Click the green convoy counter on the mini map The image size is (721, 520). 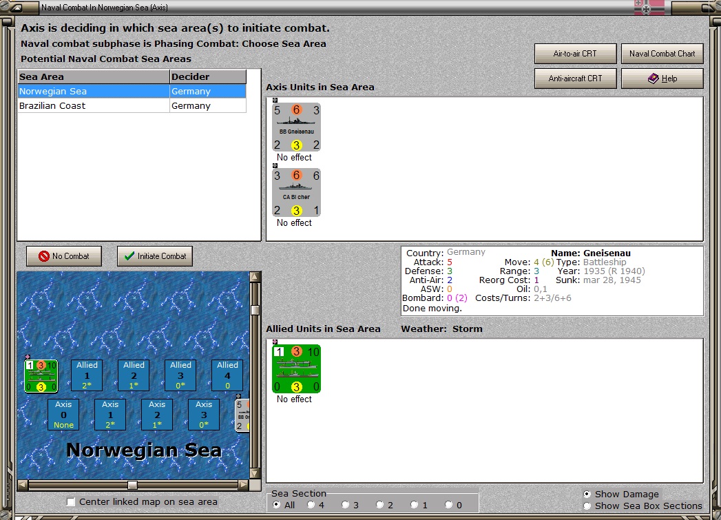click(41, 375)
